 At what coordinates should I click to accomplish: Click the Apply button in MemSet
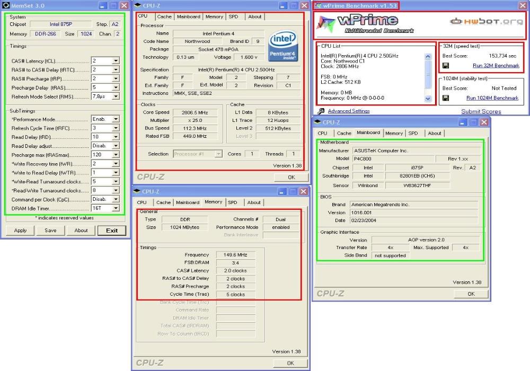point(20,231)
